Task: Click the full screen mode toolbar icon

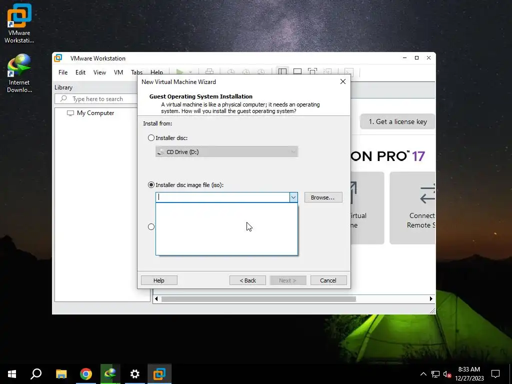Action: [x=312, y=72]
